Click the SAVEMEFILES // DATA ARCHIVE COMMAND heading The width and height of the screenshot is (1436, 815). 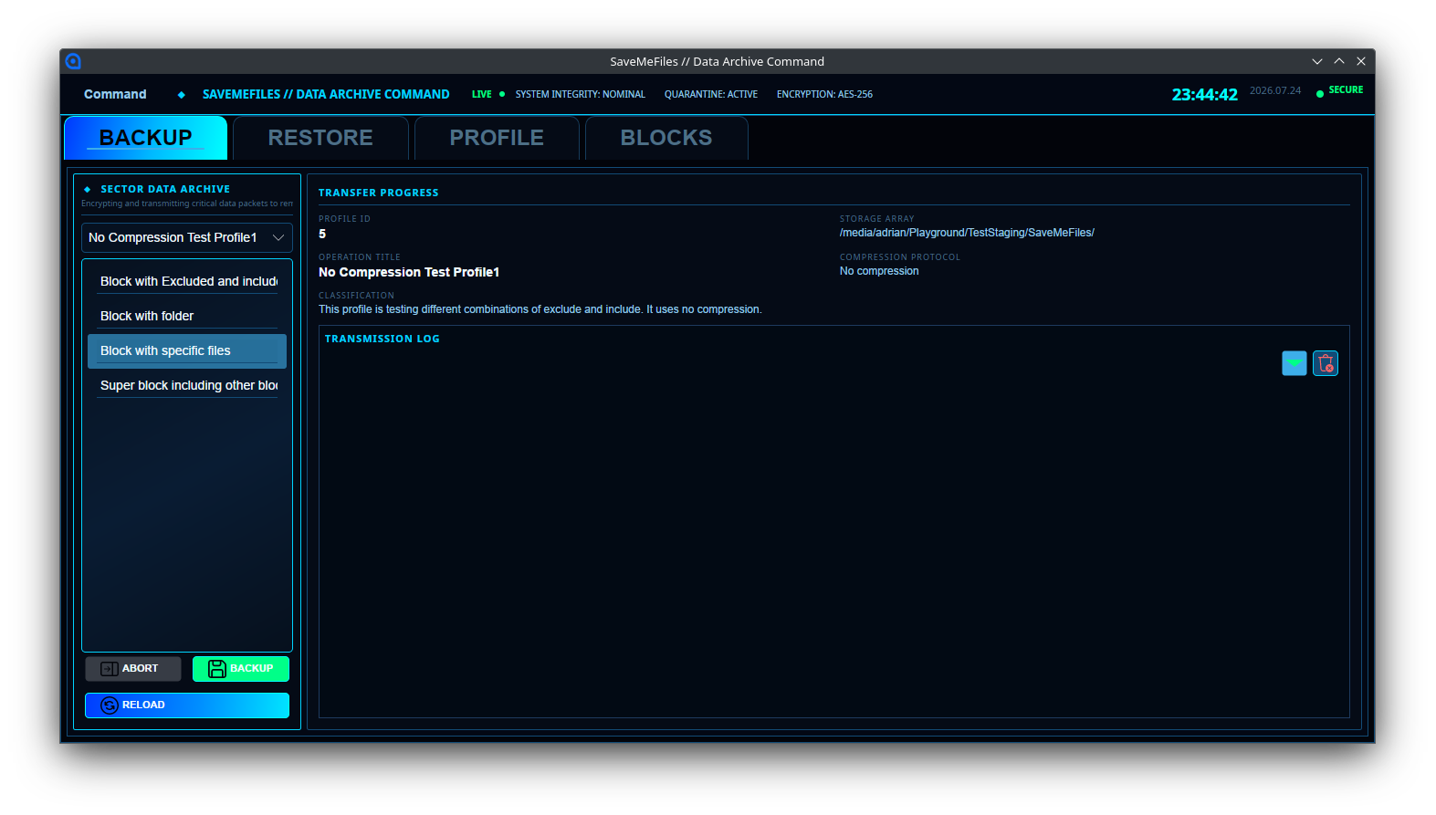[326, 94]
